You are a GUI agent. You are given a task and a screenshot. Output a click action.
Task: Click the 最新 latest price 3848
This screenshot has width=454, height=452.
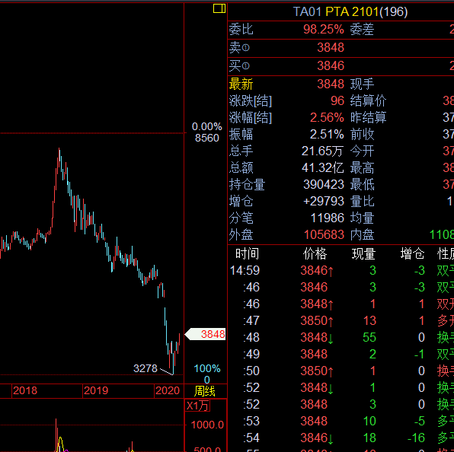[331, 84]
